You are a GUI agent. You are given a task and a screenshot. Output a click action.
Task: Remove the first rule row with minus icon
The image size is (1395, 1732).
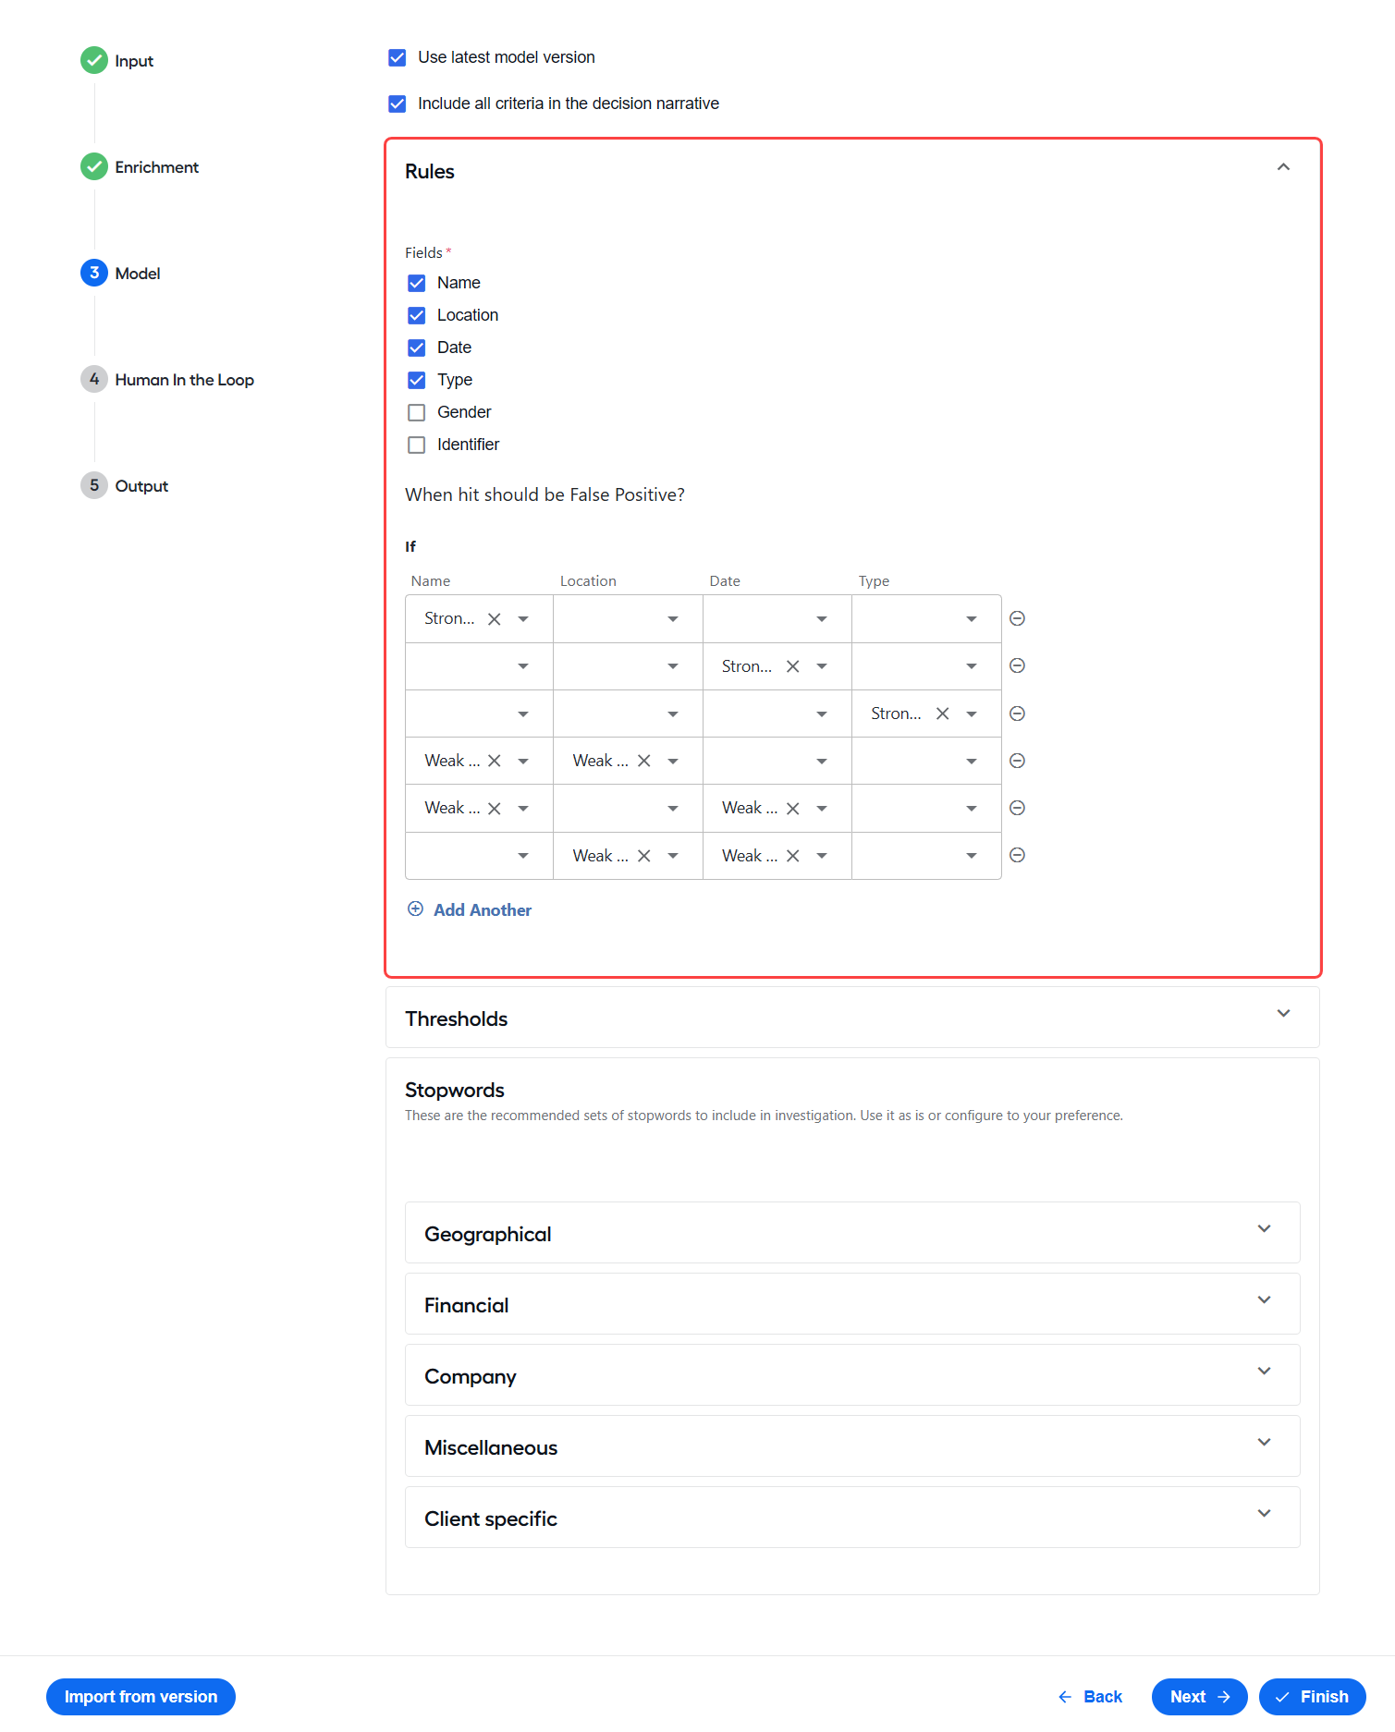click(x=1017, y=618)
